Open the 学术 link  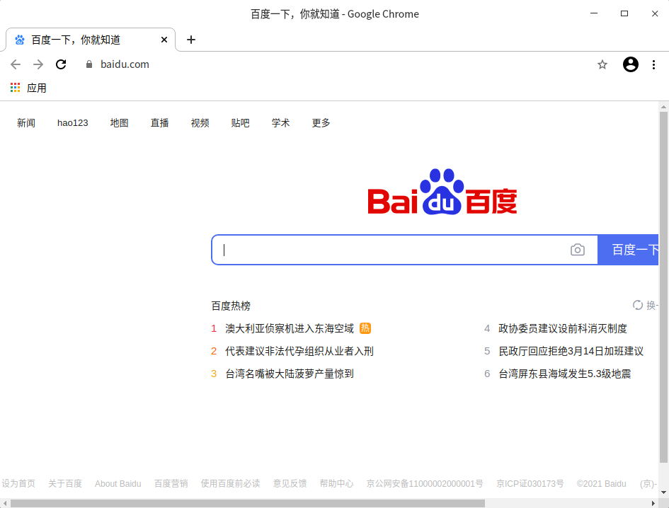click(x=280, y=123)
